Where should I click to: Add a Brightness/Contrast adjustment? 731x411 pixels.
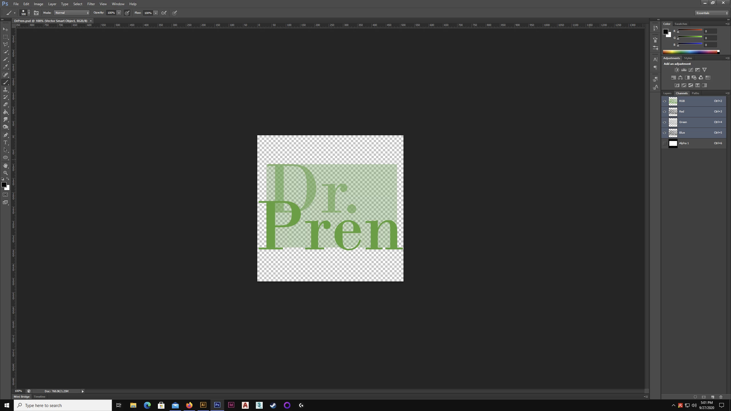point(676,70)
